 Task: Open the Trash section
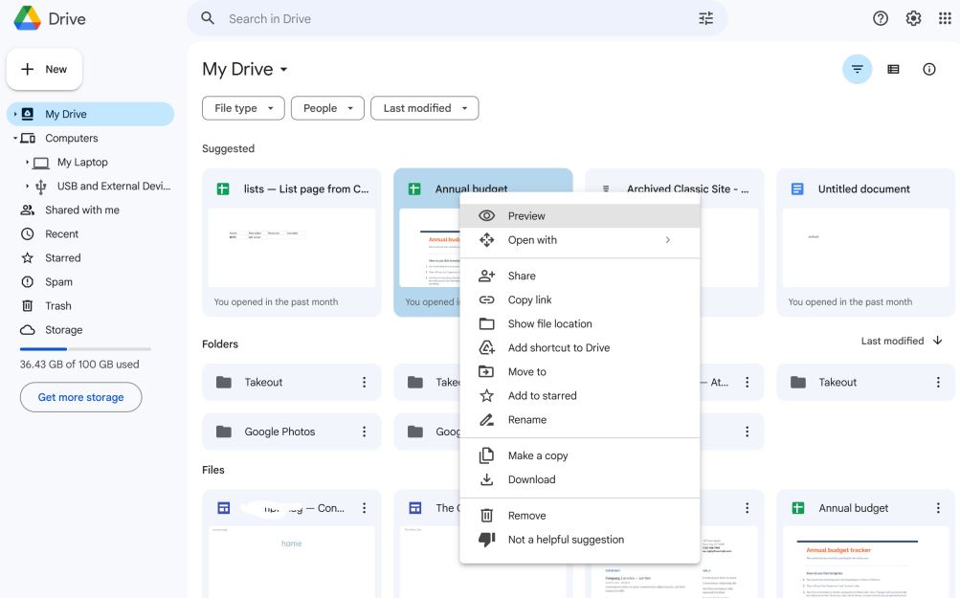tap(57, 305)
